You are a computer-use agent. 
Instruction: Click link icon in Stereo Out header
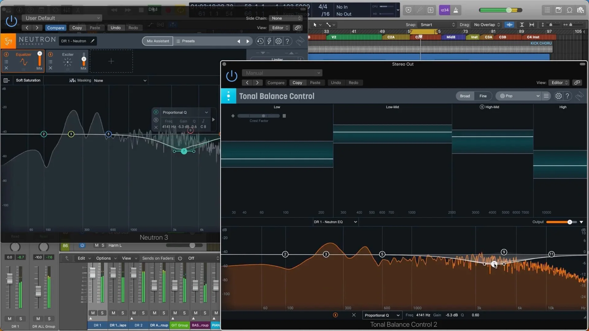tap(577, 82)
